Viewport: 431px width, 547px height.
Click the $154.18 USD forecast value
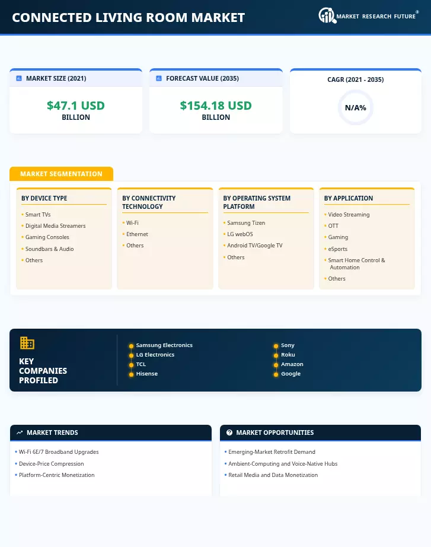[x=216, y=106]
